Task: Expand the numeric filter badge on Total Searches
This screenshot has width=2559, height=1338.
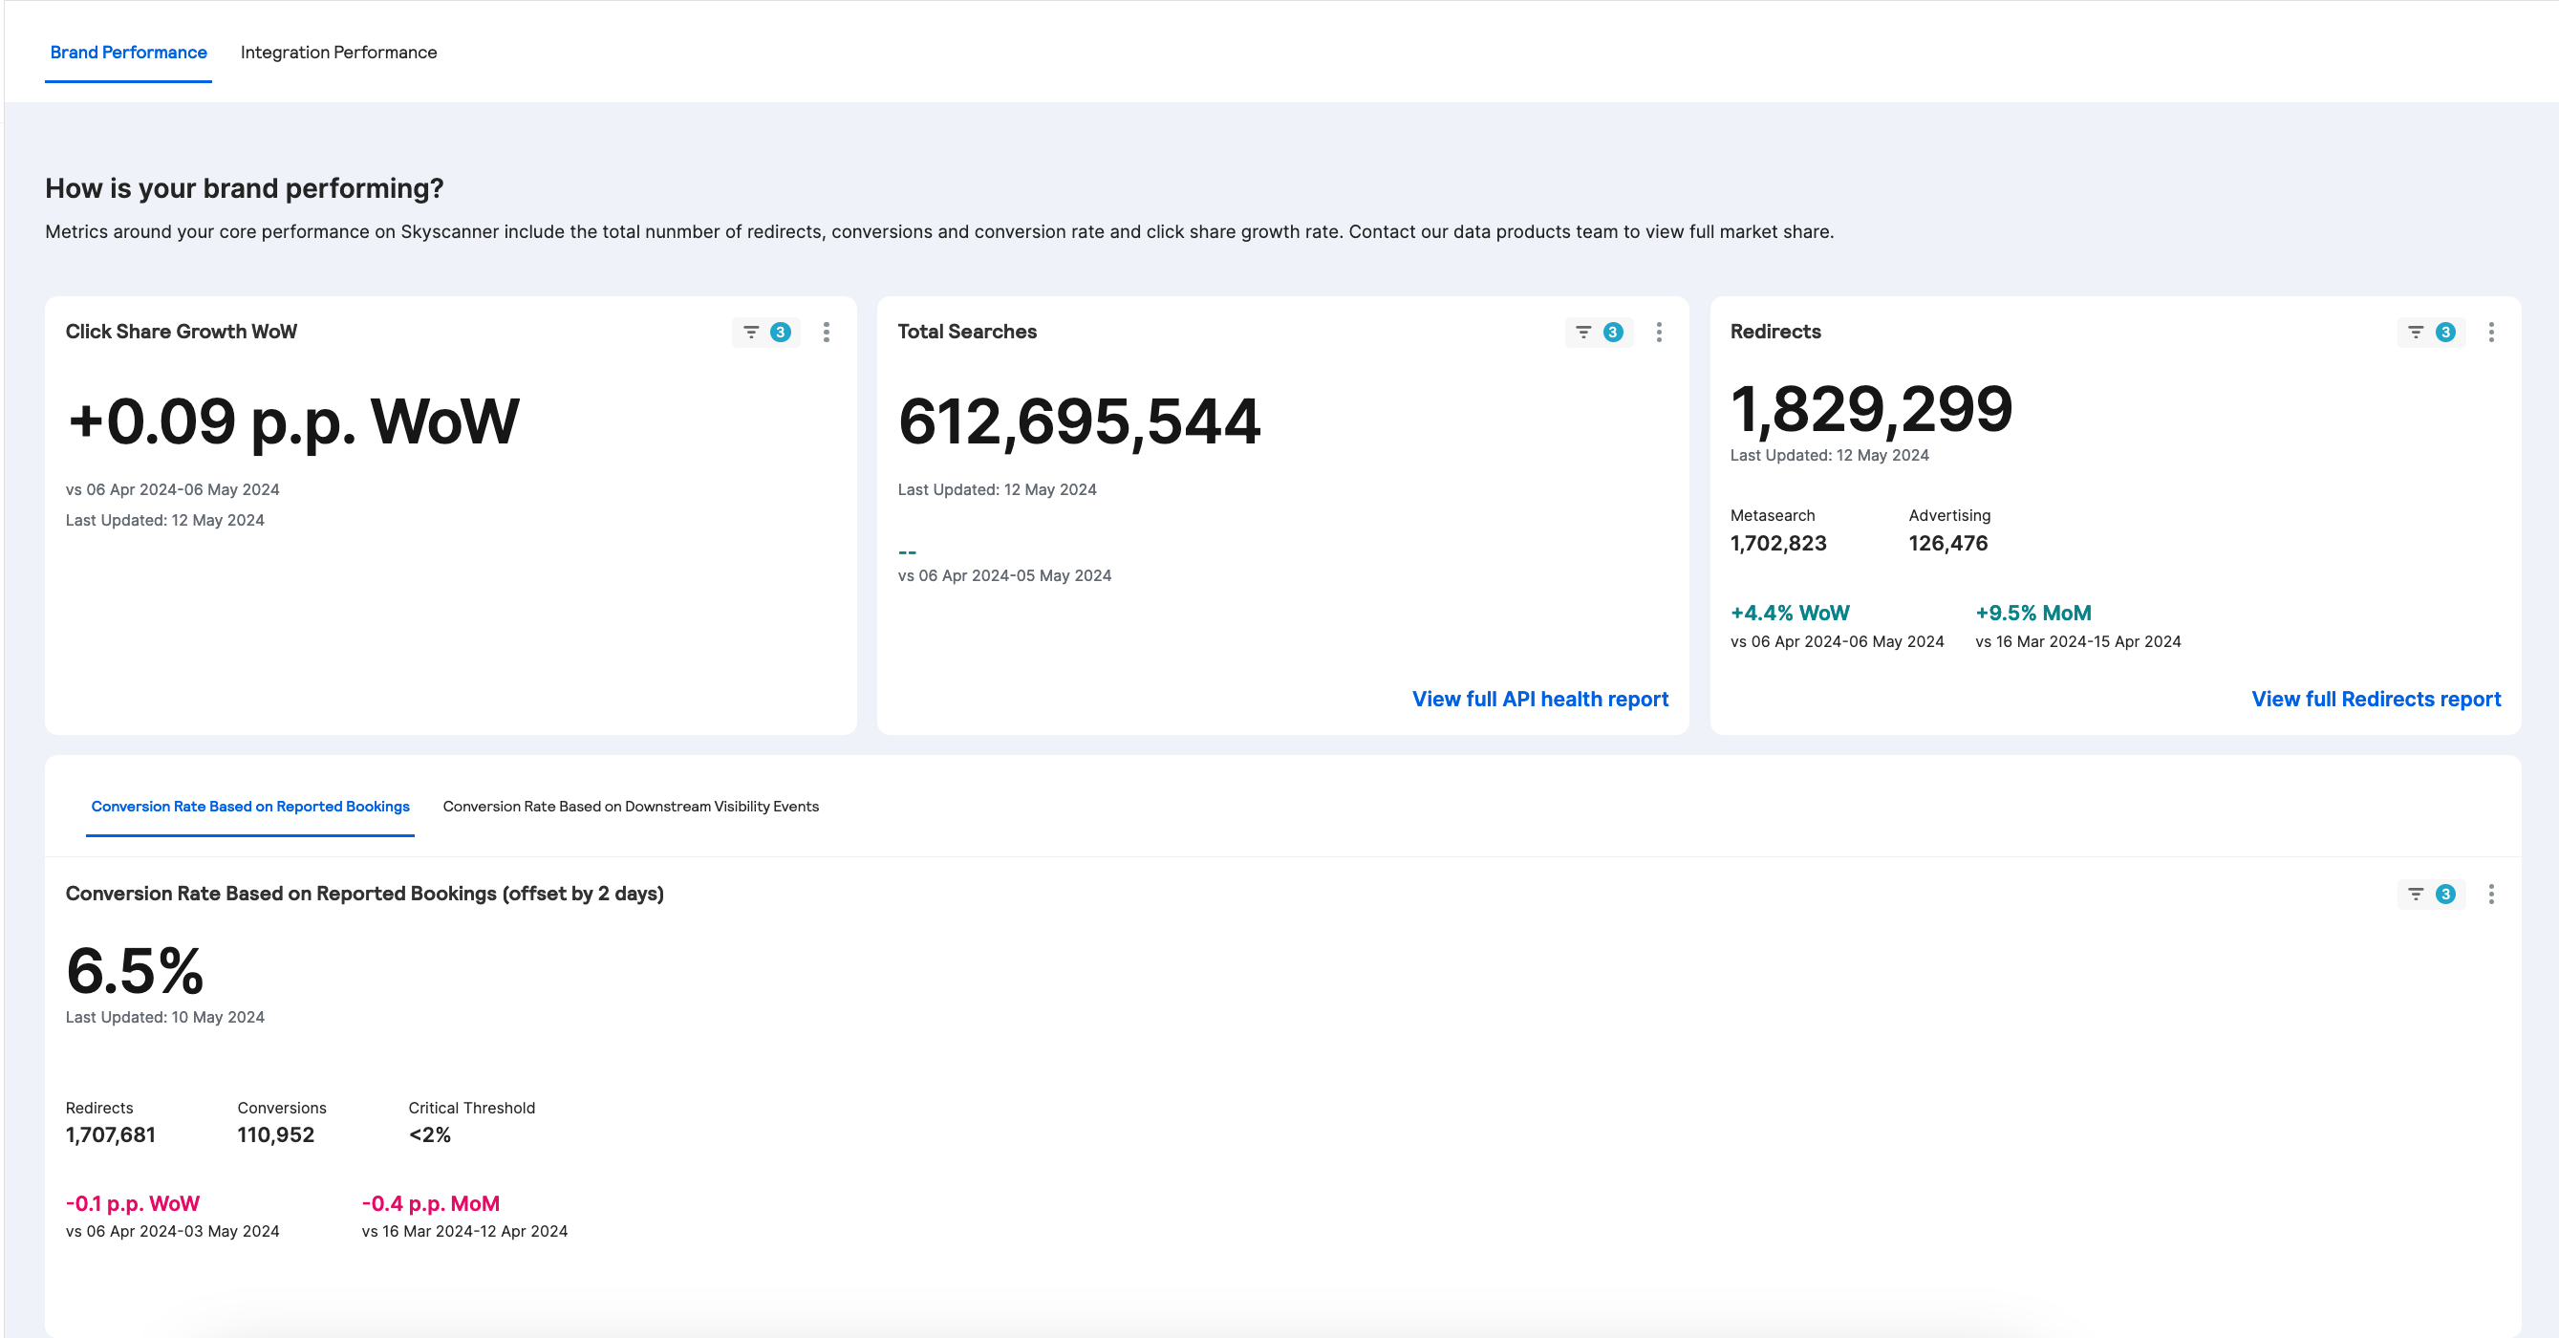Action: tap(1613, 332)
